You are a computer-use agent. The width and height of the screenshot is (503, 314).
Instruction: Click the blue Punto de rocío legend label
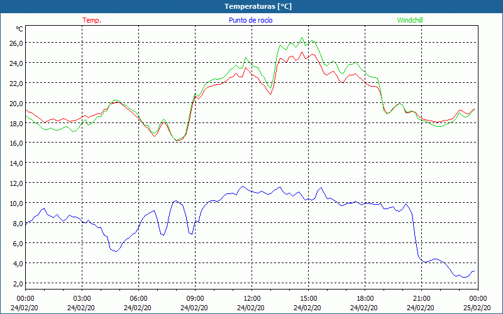(251, 20)
